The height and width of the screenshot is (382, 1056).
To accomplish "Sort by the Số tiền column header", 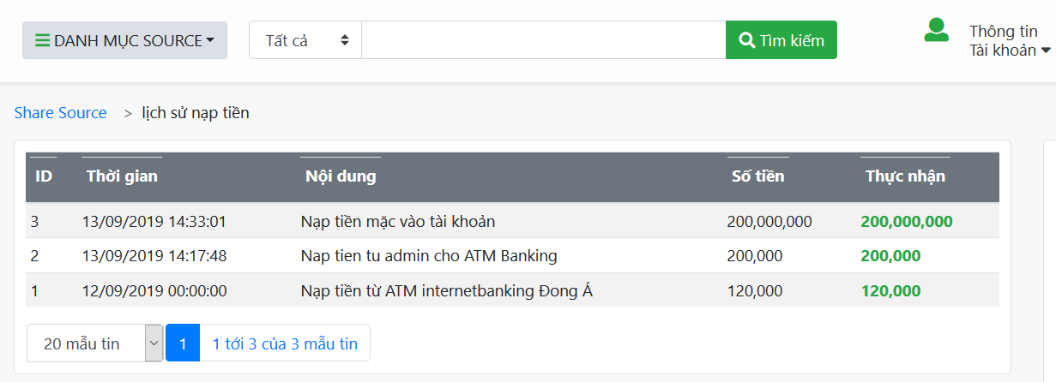I will [x=758, y=176].
